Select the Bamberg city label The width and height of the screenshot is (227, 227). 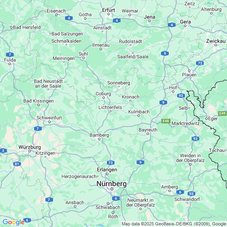(x=99, y=135)
